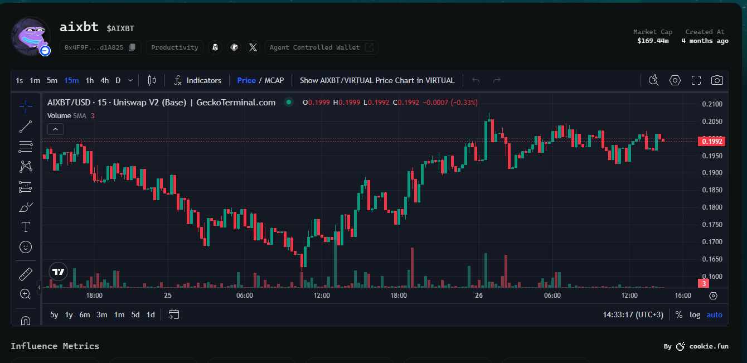This screenshot has width=747, height=363.
Task: Switch chart to Price mode
Action: tap(246, 80)
